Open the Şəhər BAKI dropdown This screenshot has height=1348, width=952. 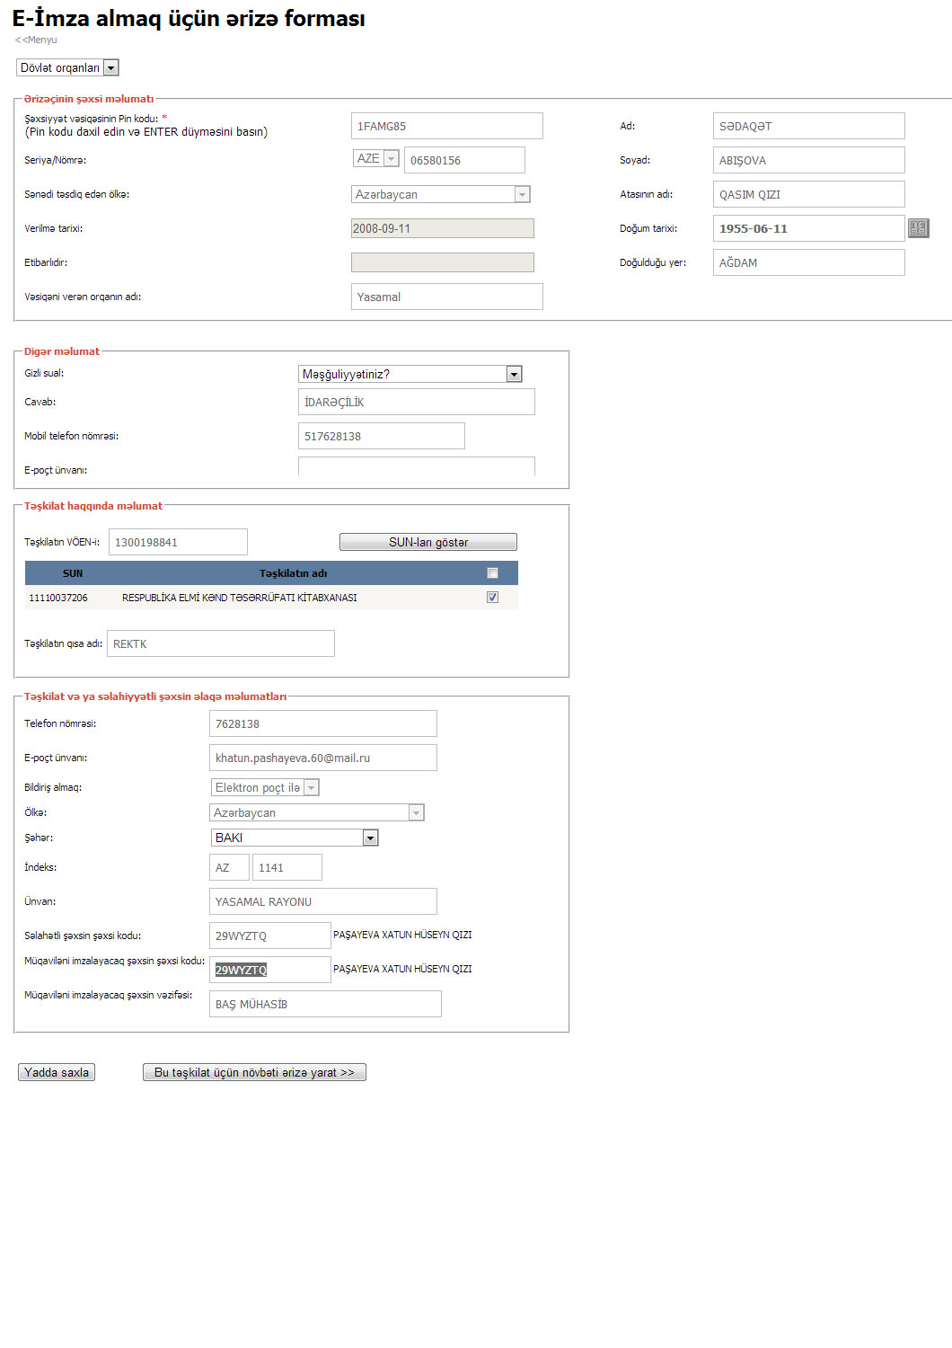[x=295, y=838]
